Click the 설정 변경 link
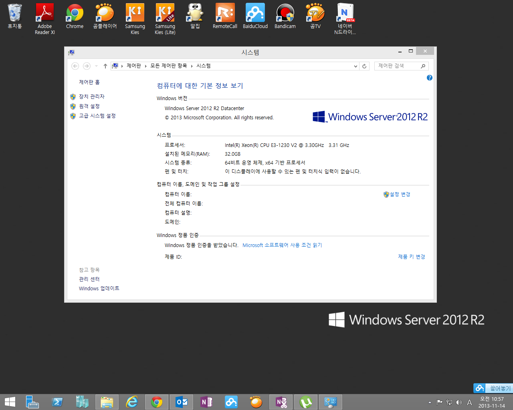513x410 pixels. tap(400, 194)
